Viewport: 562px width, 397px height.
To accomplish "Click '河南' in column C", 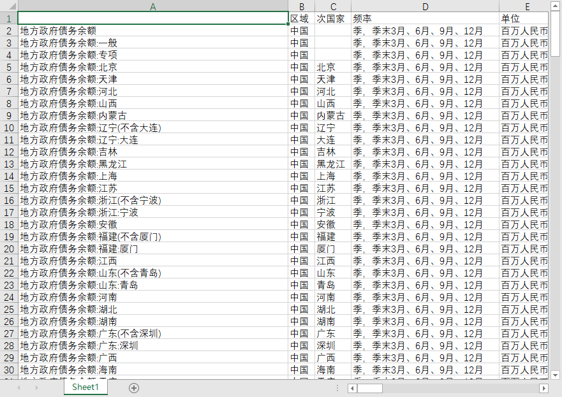I will pyautogui.click(x=333, y=297).
